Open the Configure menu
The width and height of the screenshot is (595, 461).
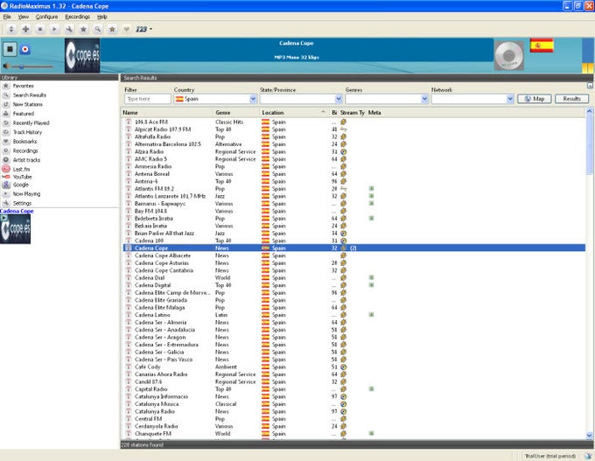point(46,17)
